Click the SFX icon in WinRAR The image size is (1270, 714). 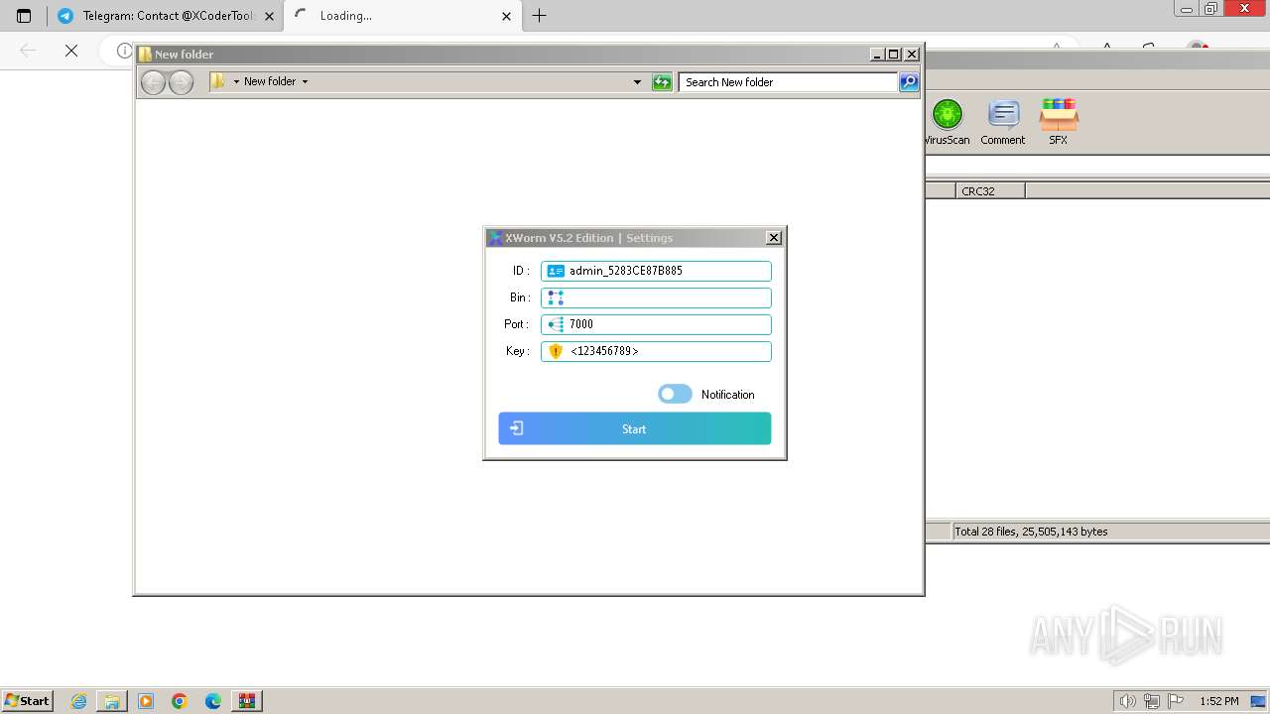[1059, 123]
